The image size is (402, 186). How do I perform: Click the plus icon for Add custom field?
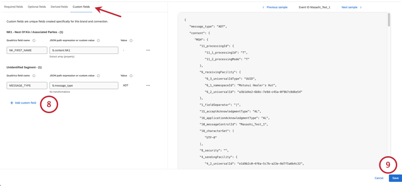(11, 103)
